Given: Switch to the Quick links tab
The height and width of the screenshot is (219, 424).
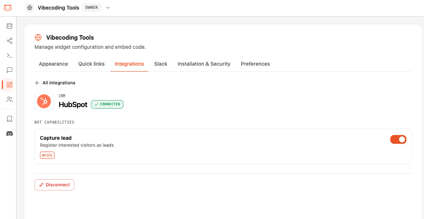Looking at the screenshot, I should (x=91, y=64).
